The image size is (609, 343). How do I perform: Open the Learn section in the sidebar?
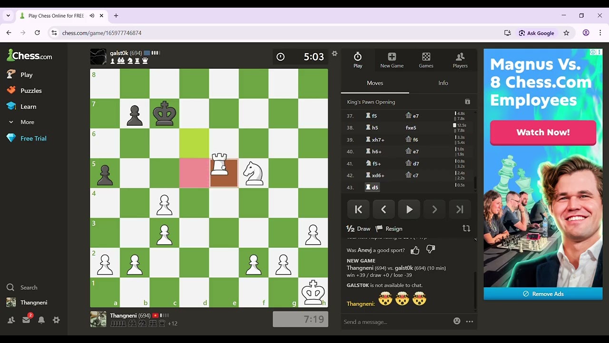point(21,107)
